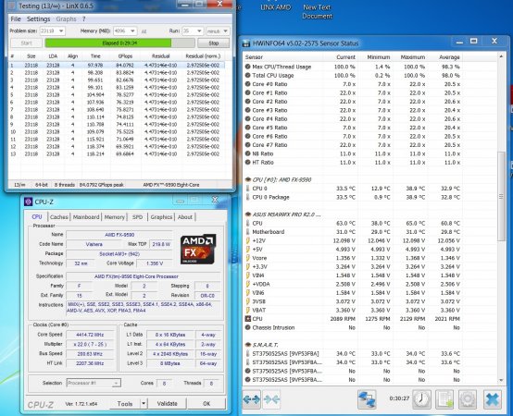Select LinX result row 1 with 84.0792 GFlops
The image size is (513, 416).
tap(117, 66)
